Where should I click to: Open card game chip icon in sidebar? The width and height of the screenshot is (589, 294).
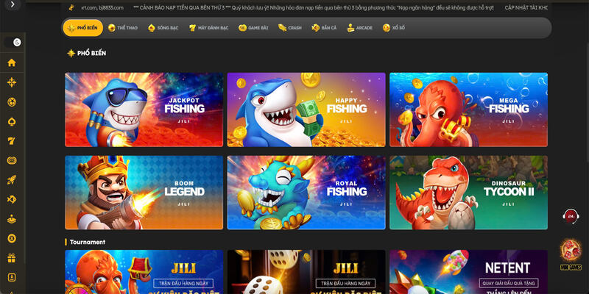point(12,160)
